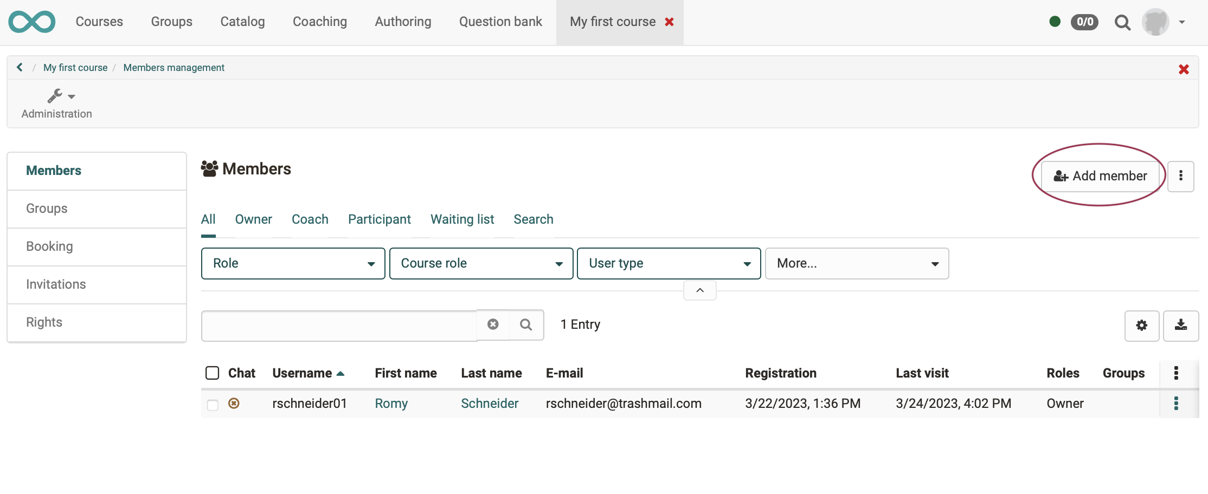Viewport: 1208px width, 494px height.
Task: Click the chat status icon for rschneider01
Action: [234, 404]
